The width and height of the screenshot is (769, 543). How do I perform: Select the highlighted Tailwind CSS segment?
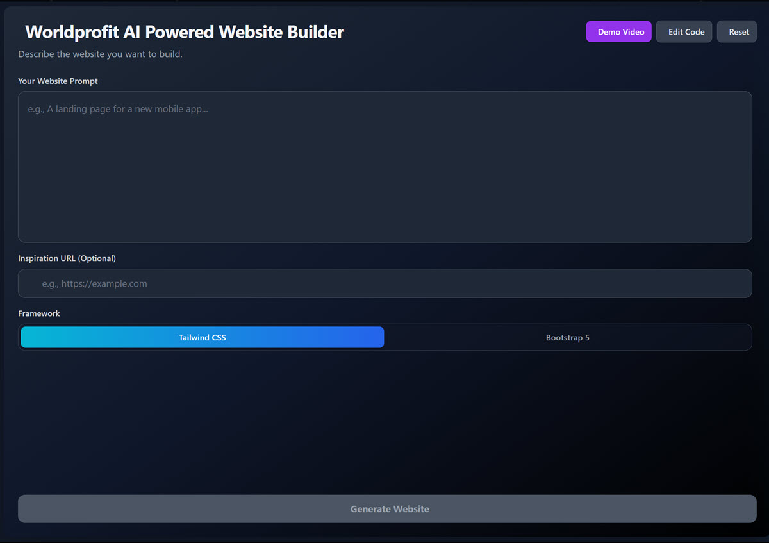pyautogui.click(x=202, y=337)
